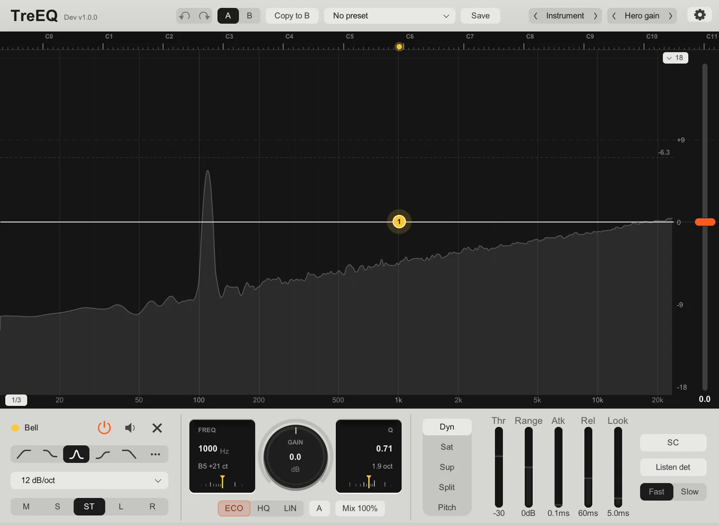
Task: Enable LIN linear phase mode
Action: coord(290,508)
